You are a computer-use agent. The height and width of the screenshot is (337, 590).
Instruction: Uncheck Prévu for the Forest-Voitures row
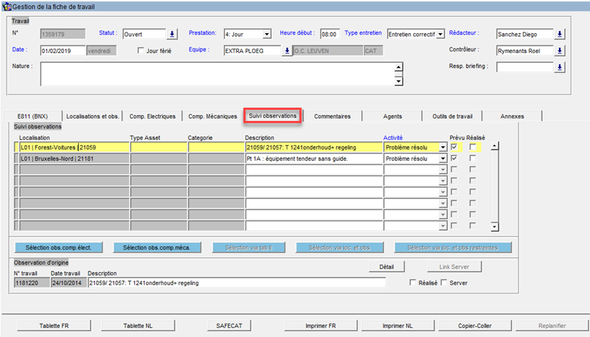pyautogui.click(x=454, y=147)
